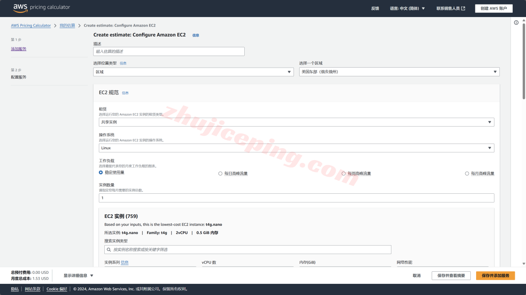Image resolution: width=526 pixels, height=295 pixels.
Task: Click the 配置服务 step label
Action: coord(19,77)
